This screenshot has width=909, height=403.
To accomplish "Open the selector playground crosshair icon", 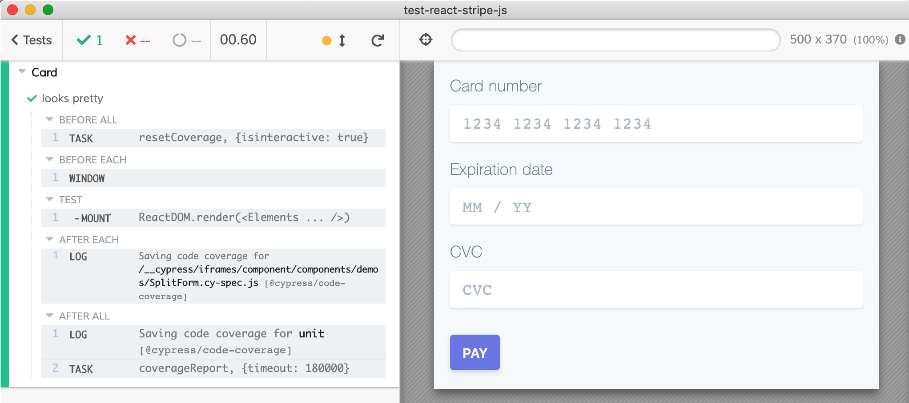I will (426, 40).
